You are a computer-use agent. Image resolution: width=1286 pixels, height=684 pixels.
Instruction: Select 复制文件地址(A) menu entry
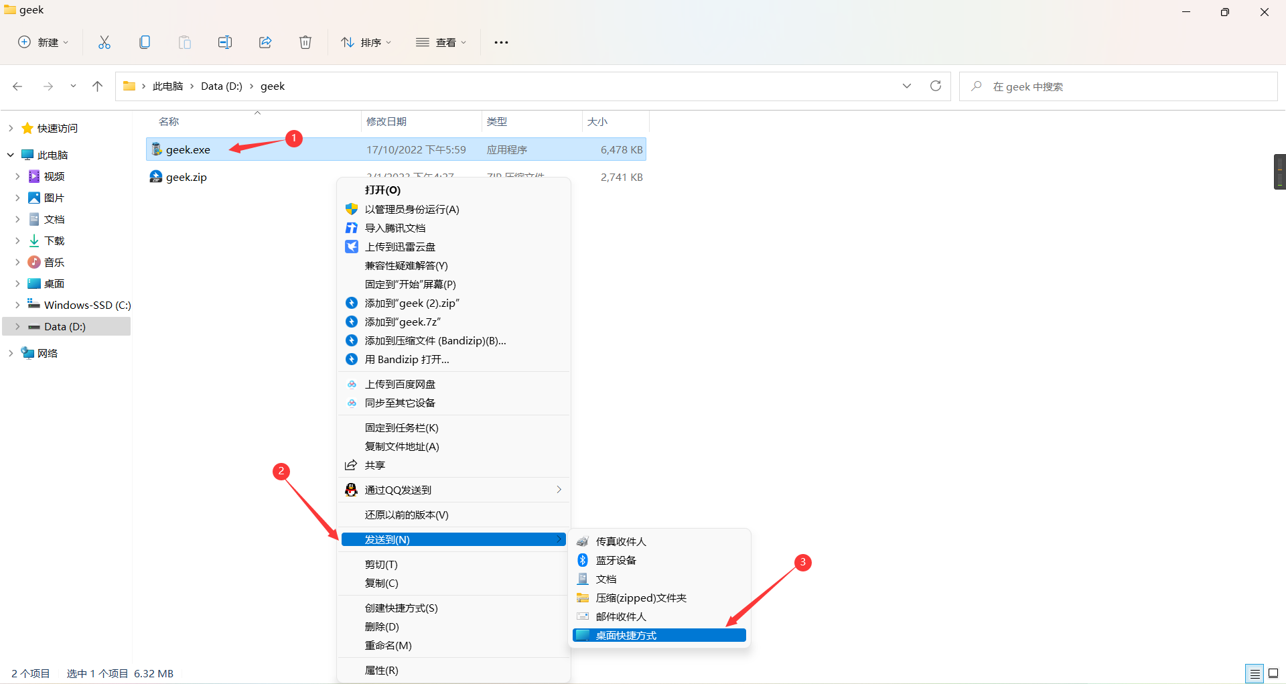point(453,446)
